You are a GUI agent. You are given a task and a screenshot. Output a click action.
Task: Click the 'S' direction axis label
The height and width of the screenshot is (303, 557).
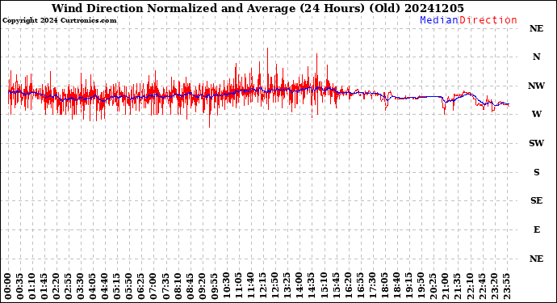(536, 172)
